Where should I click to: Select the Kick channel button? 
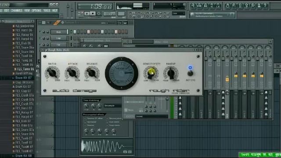[x=58, y=32]
